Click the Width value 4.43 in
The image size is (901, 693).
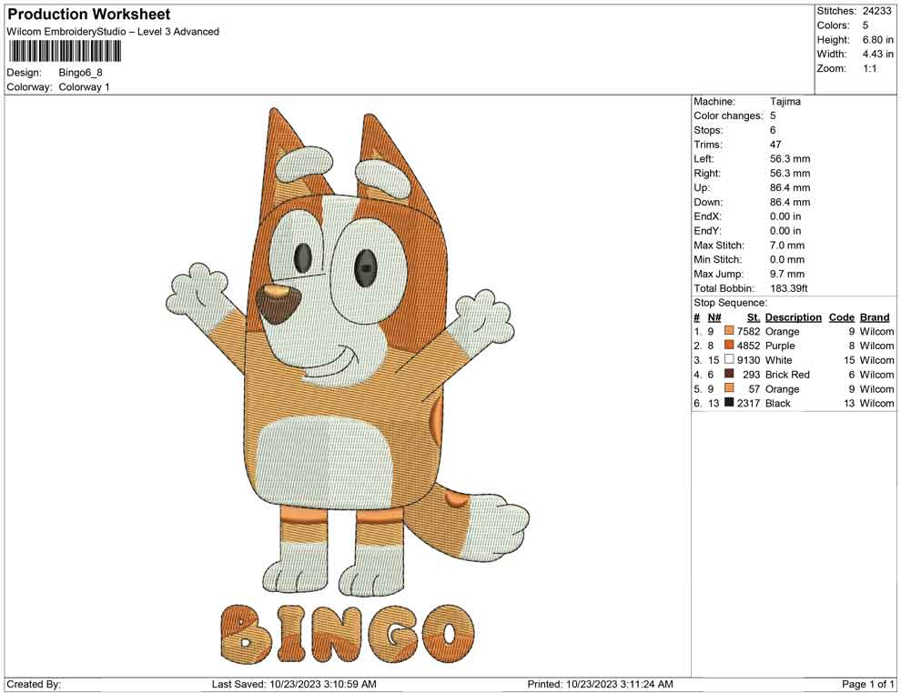point(877,54)
